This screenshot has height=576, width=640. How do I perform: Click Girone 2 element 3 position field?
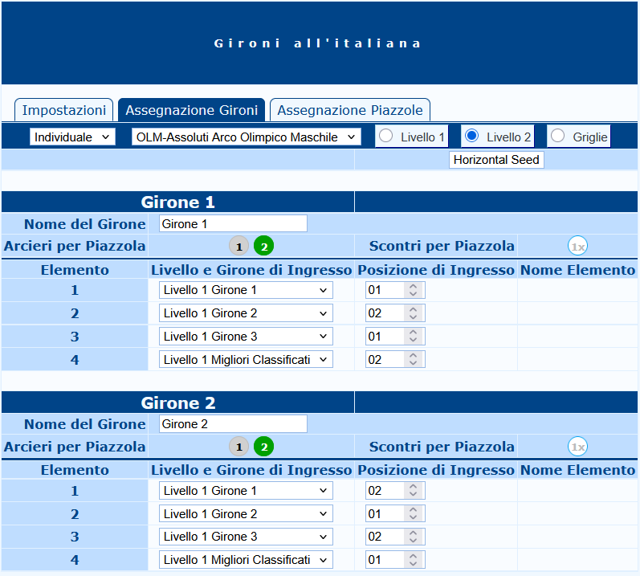[x=395, y=537]
